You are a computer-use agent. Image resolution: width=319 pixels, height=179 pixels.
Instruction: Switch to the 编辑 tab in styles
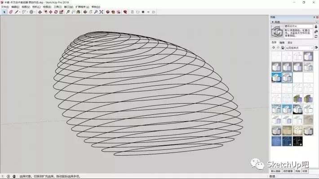[282, 43]
